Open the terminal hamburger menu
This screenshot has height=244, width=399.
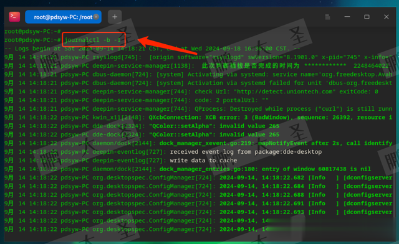[x=327, y=17]
